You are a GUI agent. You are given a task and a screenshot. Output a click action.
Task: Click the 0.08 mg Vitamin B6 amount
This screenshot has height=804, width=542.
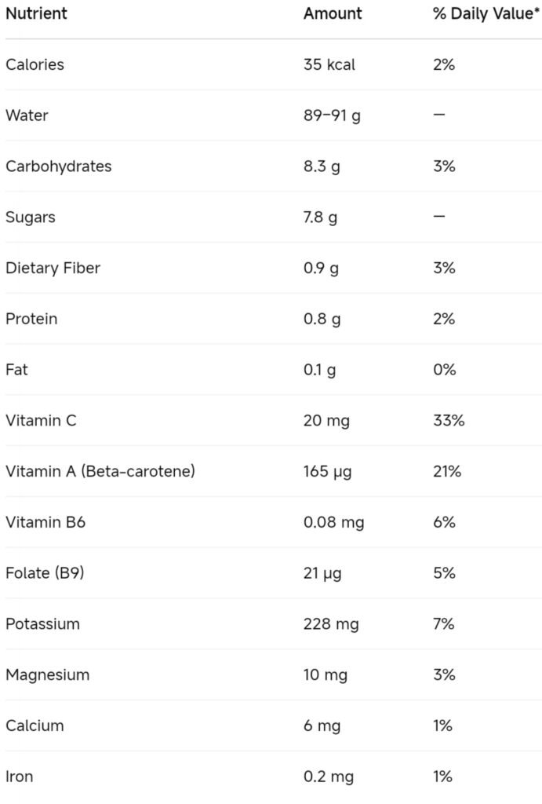[x=333, y=522]
